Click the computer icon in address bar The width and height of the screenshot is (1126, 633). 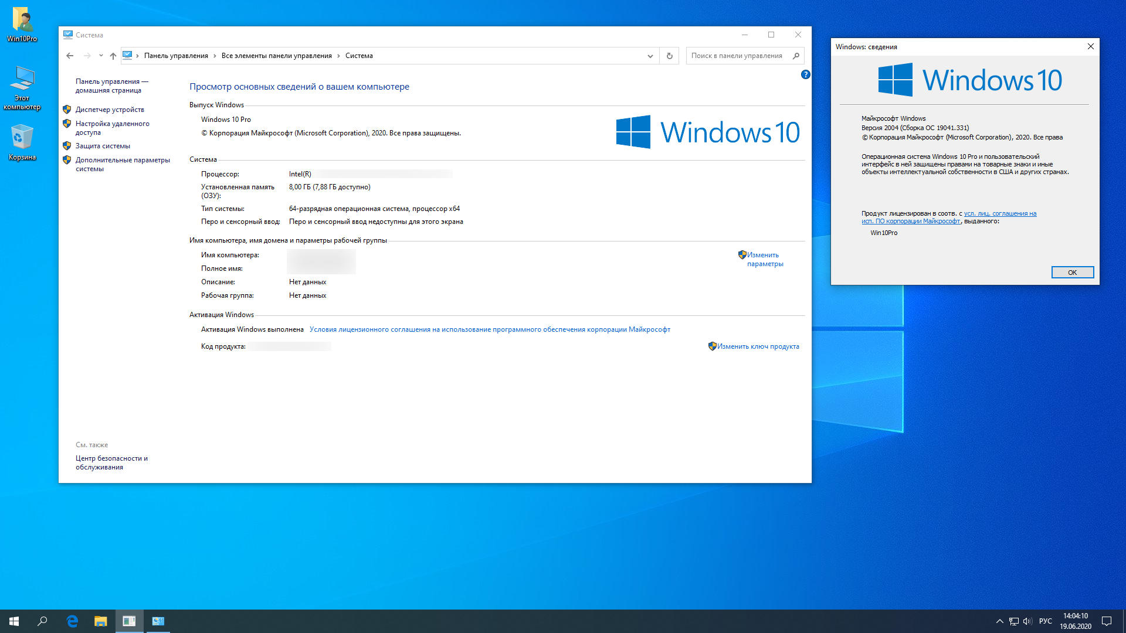point(127,55)
